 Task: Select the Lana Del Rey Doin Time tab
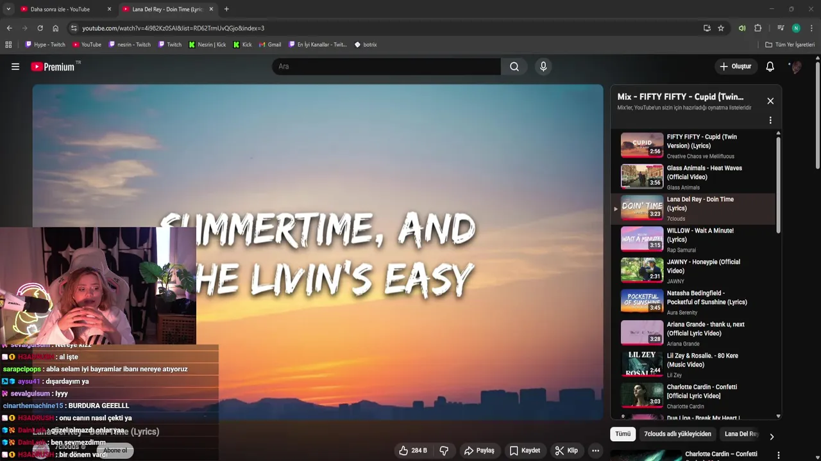point(167,9)
